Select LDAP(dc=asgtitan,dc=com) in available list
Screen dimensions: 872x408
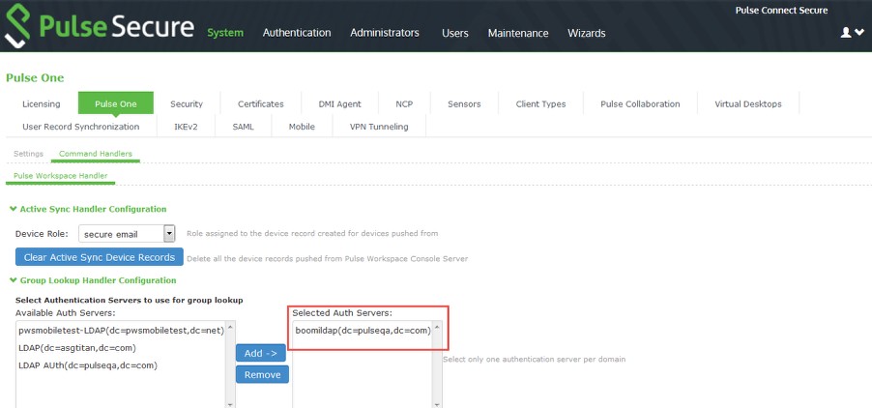[77, 348]
